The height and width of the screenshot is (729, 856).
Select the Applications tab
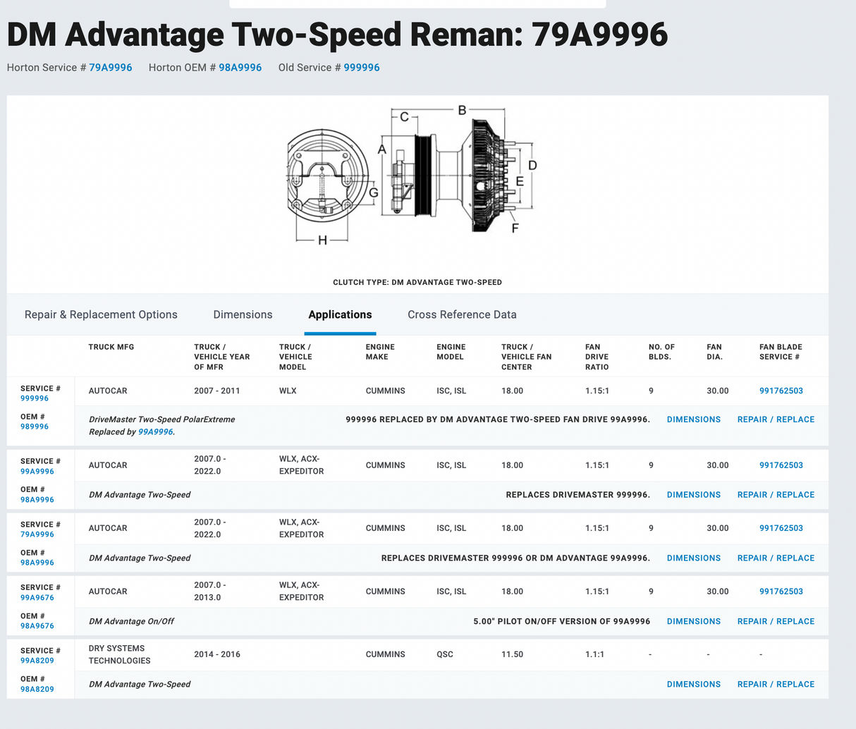click(340, 314)
